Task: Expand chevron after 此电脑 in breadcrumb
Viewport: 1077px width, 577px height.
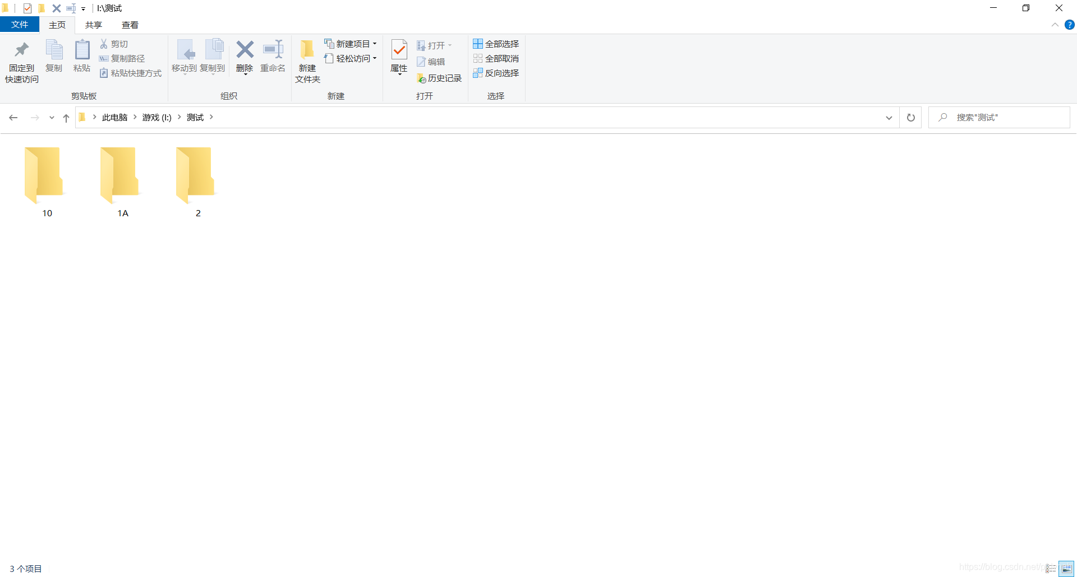Action: point(135,117)
